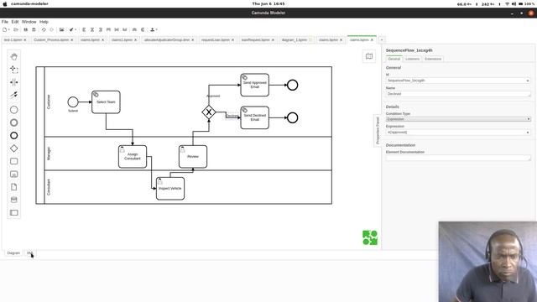Image resolution: width=537 pixels, height=302 pixels.
Task: Select the General properties tab
Action: [x=394, y=59]
